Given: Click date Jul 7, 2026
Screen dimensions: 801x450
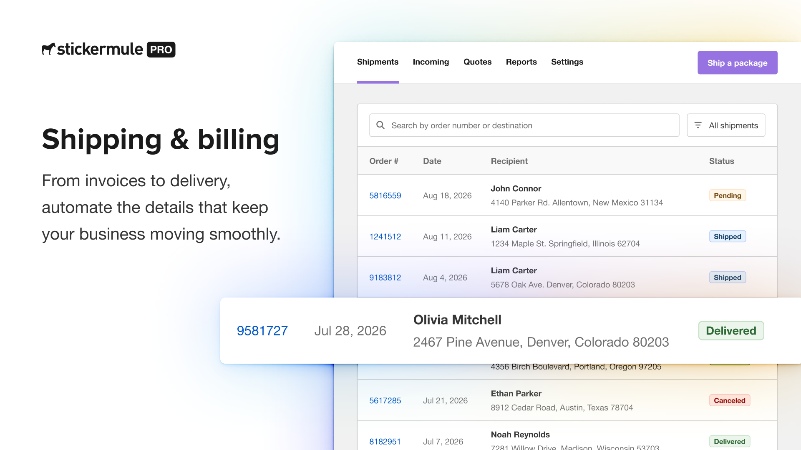Looking at the screenshot, I should pyautogui.click(x=443, y=441).
